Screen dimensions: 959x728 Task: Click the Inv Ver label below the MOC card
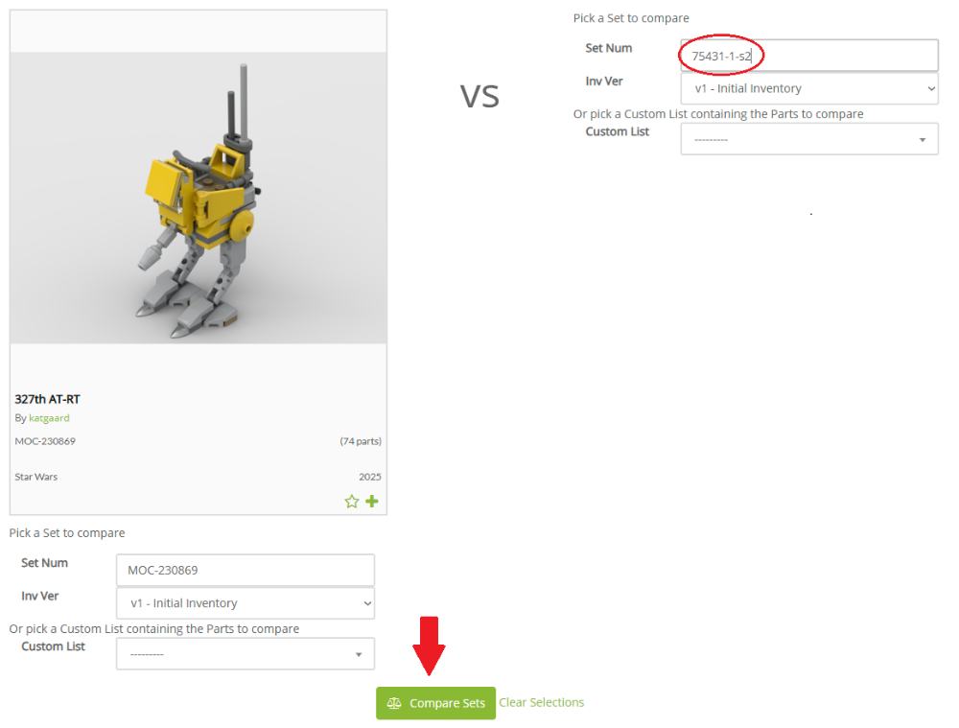40,596
